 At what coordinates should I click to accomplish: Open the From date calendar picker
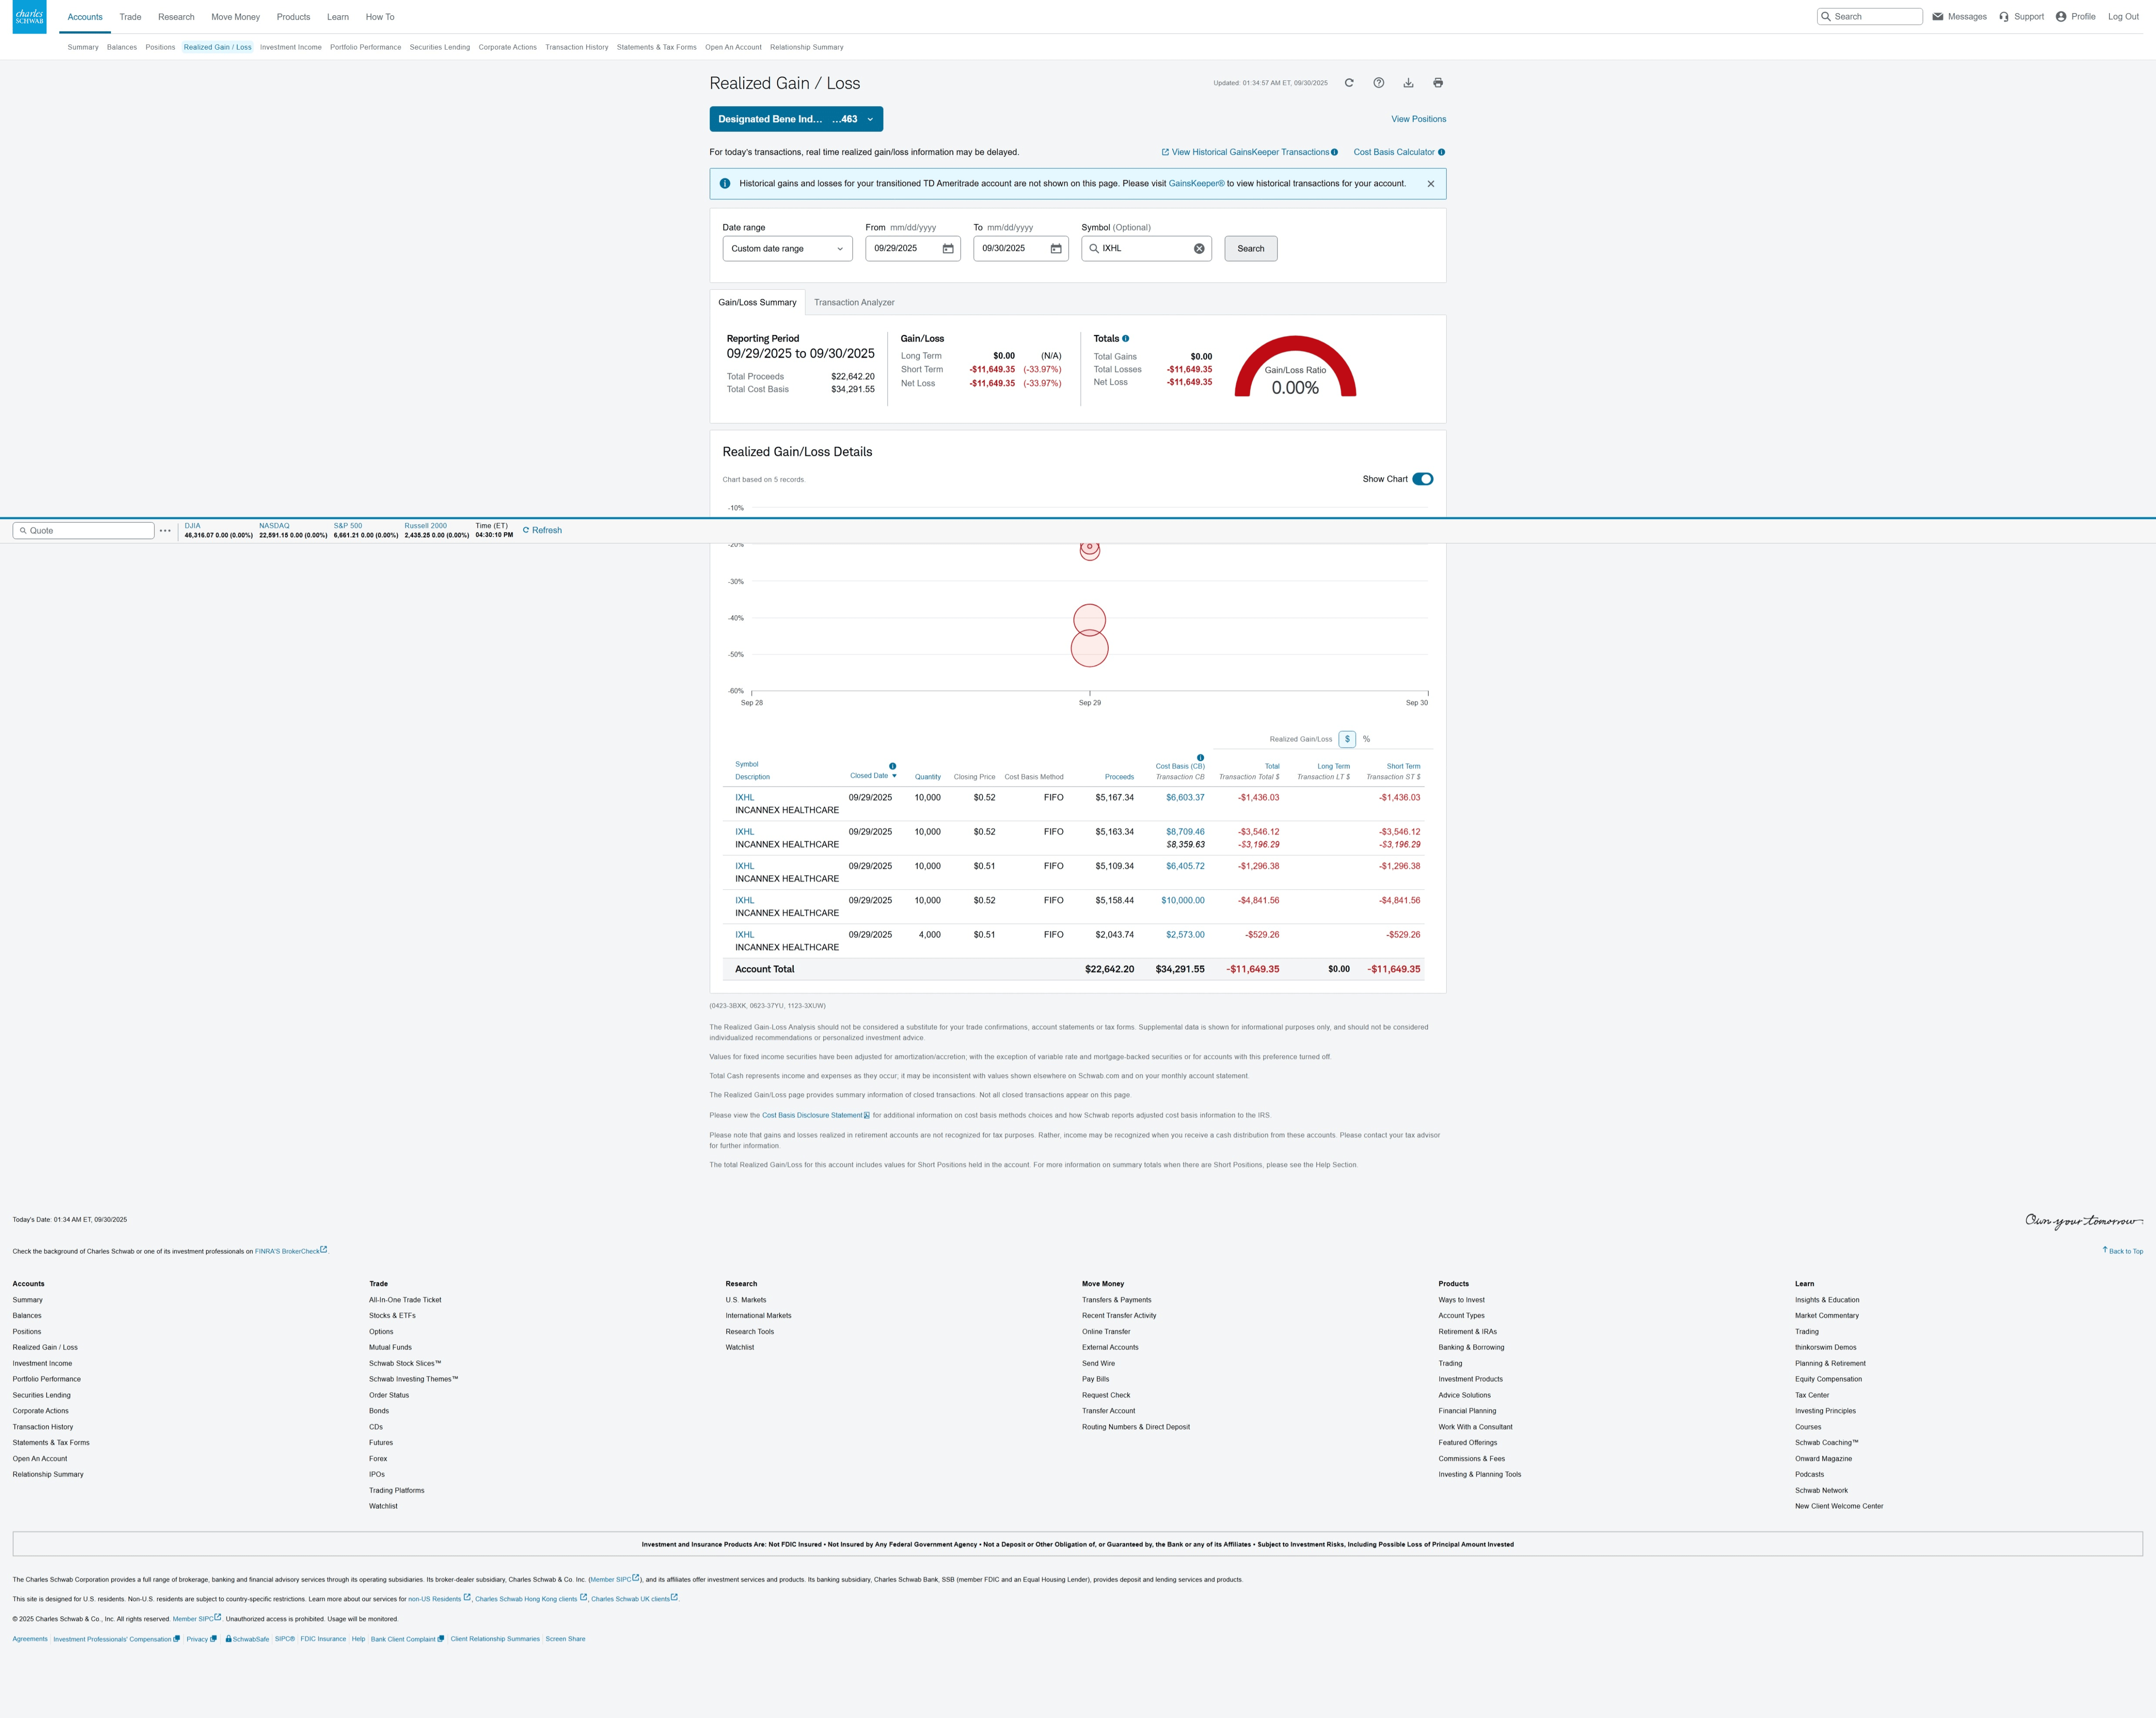(948, 249)
